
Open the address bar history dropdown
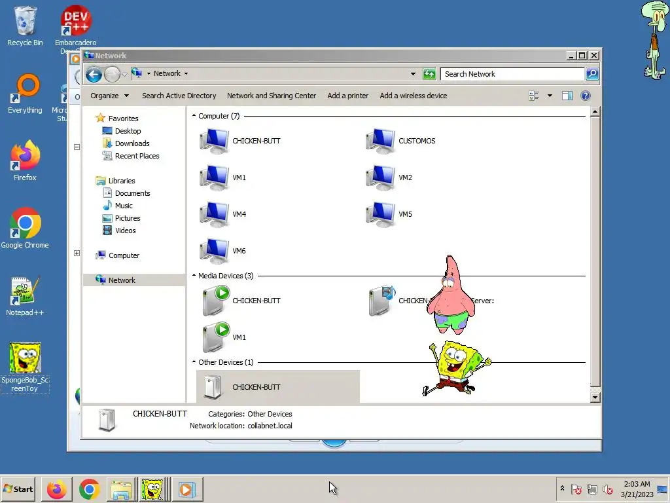[x=413, y=74]
